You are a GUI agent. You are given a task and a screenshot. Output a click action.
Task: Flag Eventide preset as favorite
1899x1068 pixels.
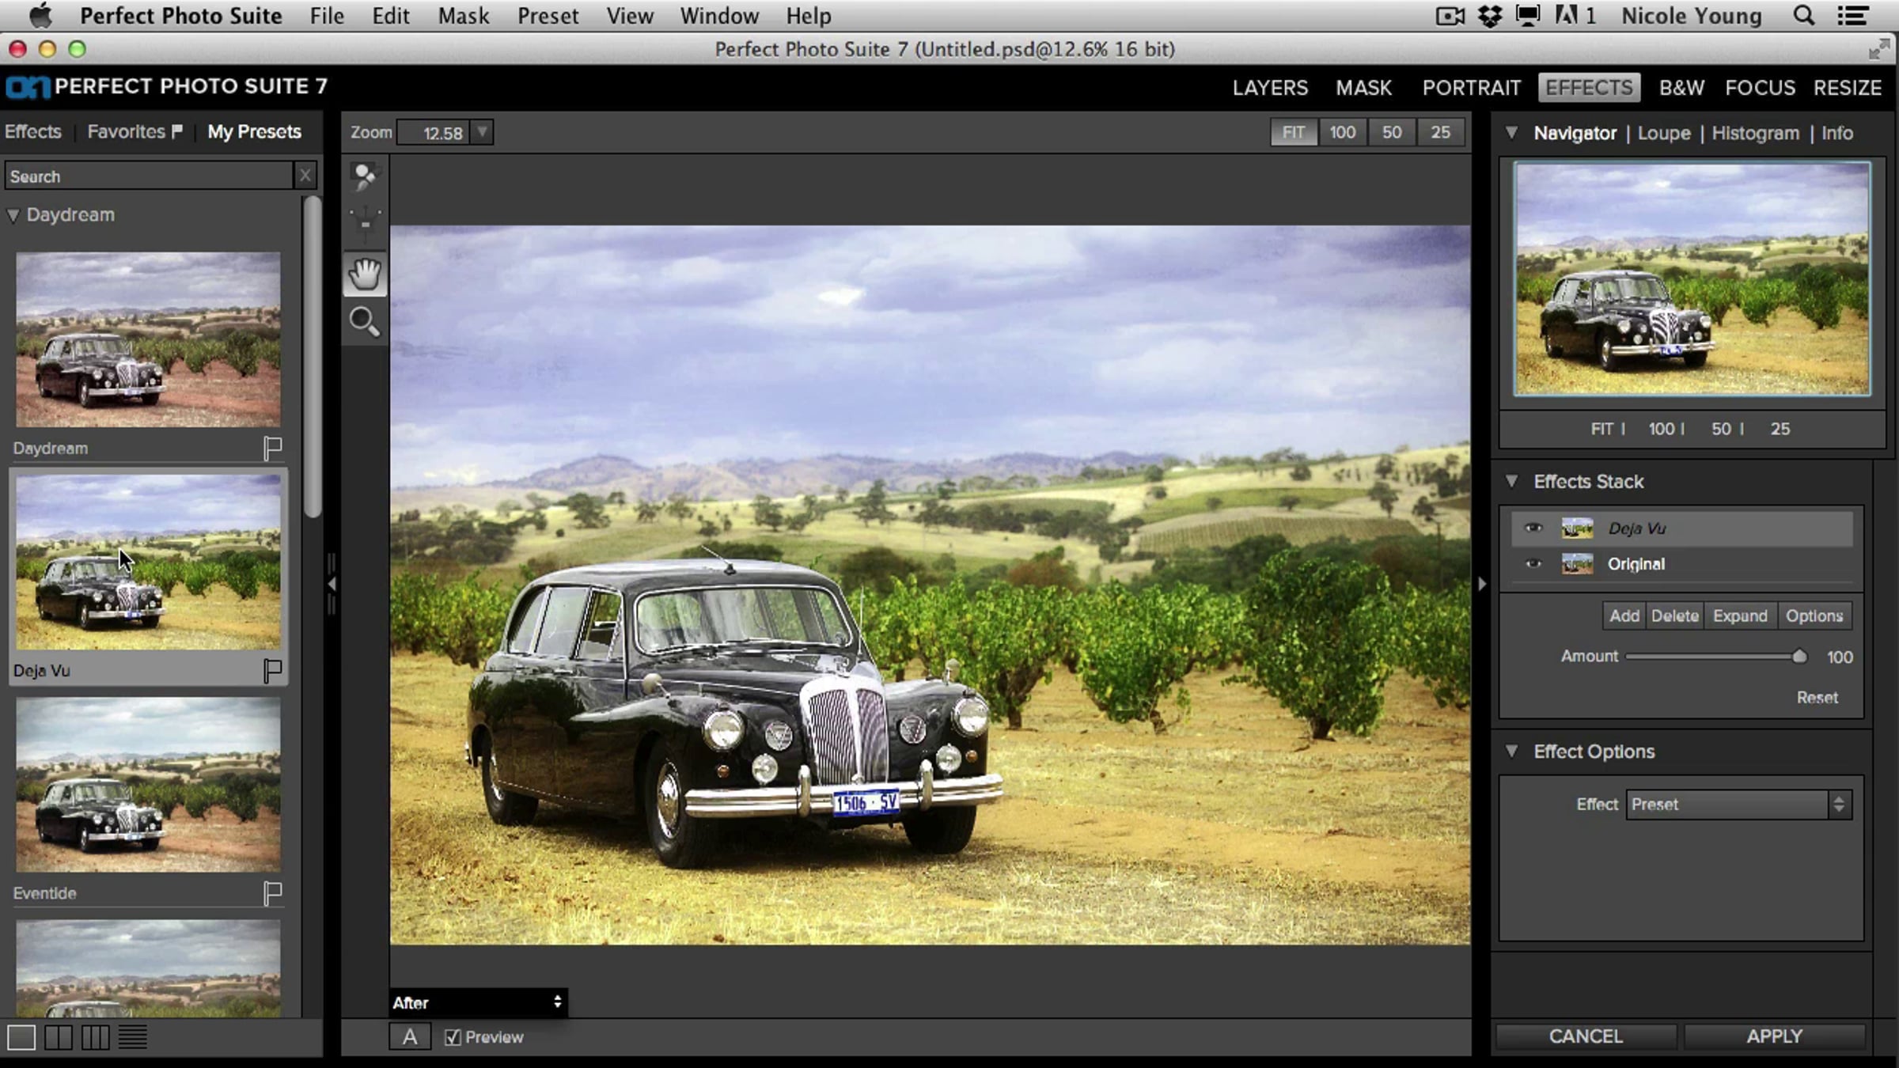click(272, 893)
